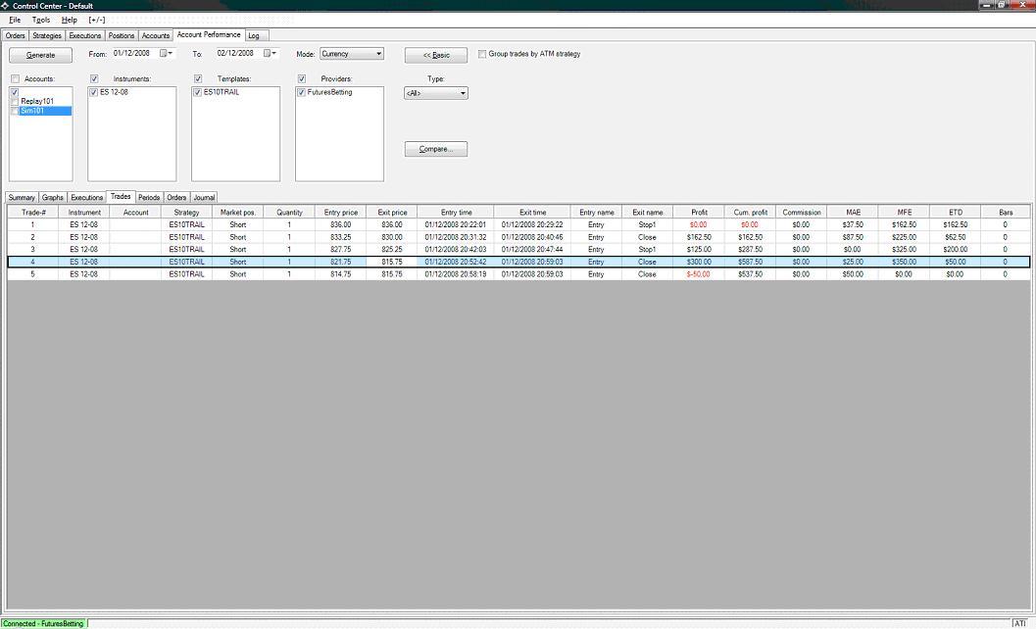The height and width of the screenshot is (629, 1036).
Task: Open the Journal sub-tab
Action: (204, 198)
